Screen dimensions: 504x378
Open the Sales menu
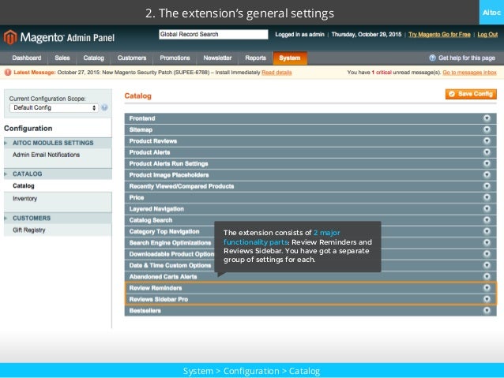pyautogui.click(x=62, y=58)
